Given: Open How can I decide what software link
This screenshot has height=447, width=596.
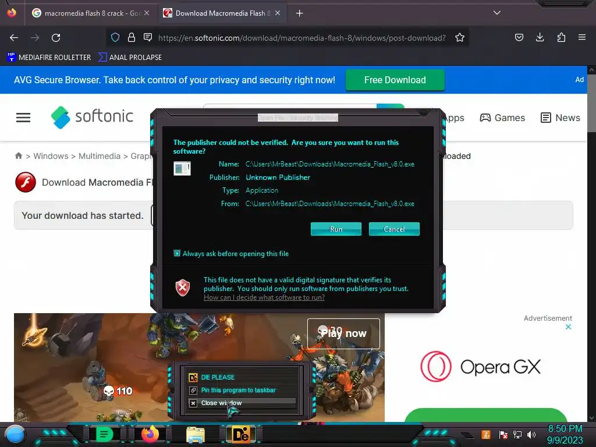Looking at the screenshot, I should [x=264, y=297].
